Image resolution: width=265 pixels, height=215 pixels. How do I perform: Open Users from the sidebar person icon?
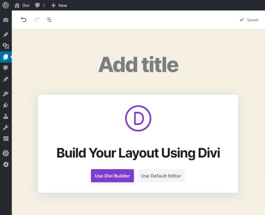click(6, 116)
